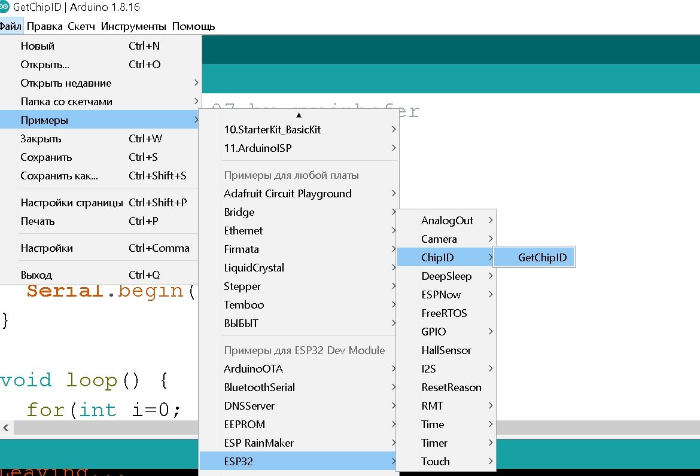Open the DNSServer examples submenu

click(x=299, y=406)
